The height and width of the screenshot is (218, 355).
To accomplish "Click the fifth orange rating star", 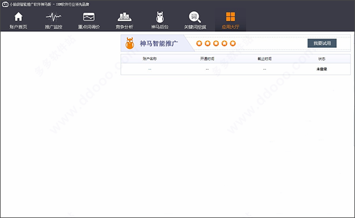I will (x=233, y=43).
